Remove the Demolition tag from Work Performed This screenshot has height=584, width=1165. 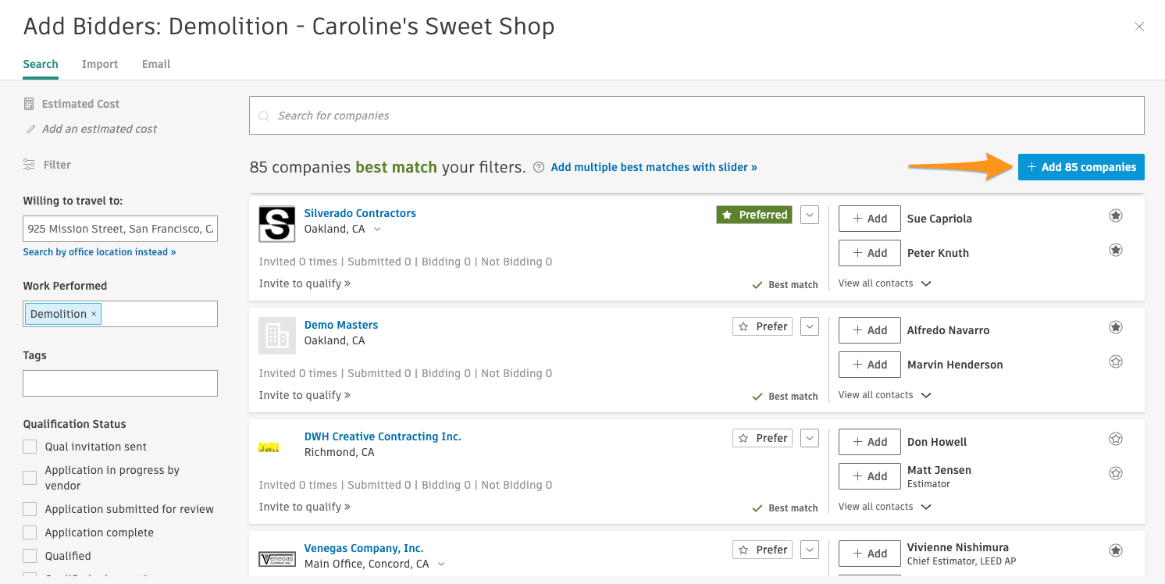(94, 314)
